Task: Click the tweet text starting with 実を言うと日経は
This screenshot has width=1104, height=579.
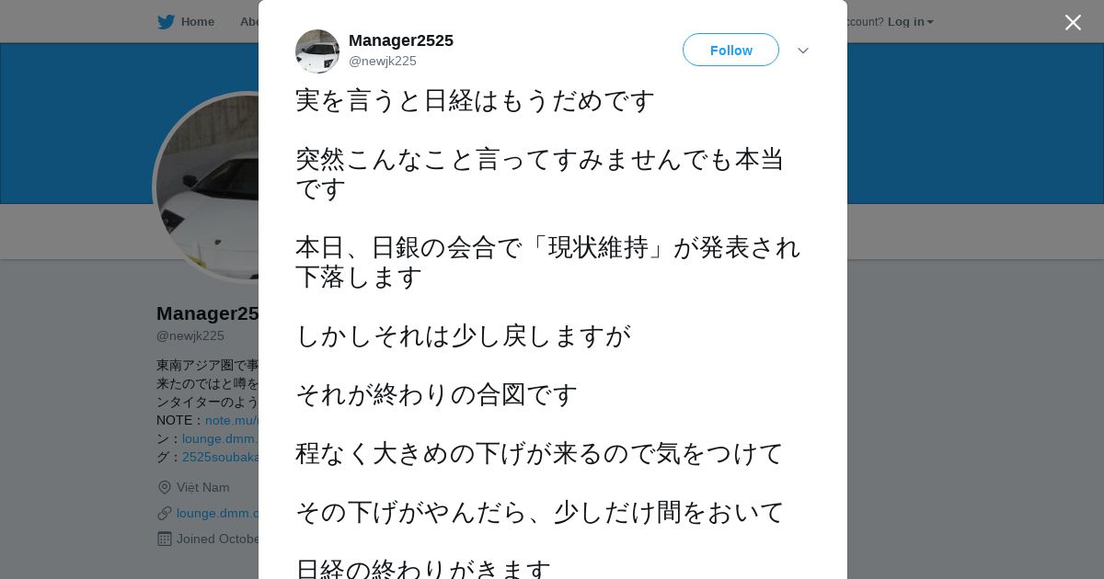Action: [475, 100]
